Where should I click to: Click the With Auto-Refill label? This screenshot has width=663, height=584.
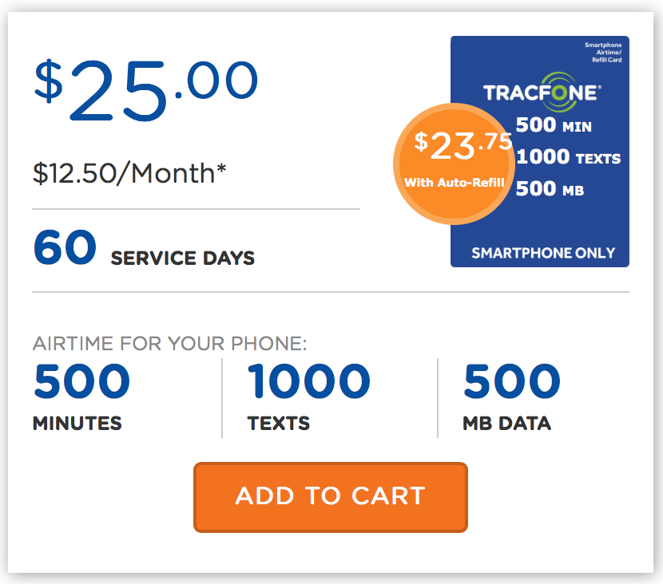click(455, 183)
